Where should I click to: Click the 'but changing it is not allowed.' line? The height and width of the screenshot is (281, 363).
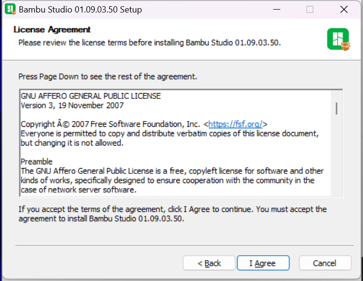pyautogui.click(x=72, y=143)
